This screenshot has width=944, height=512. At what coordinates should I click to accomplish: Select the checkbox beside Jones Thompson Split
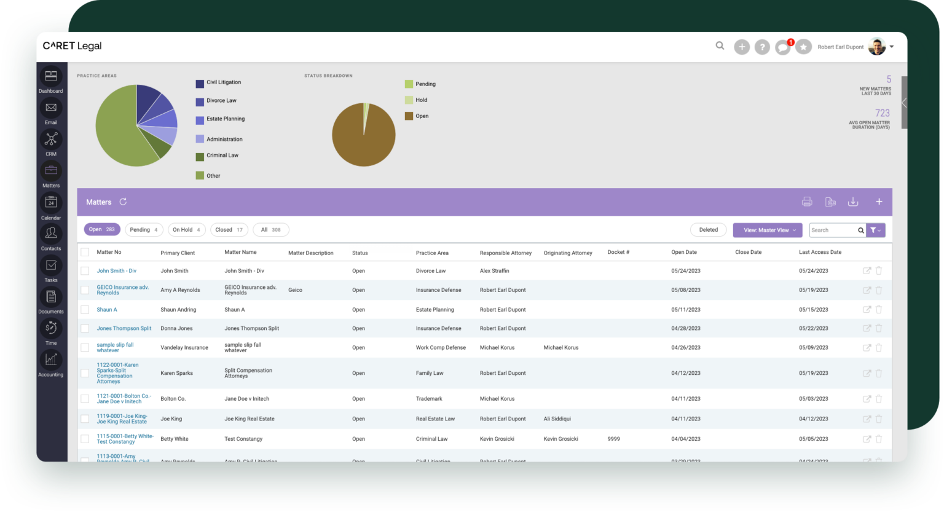pyautogui.click(x=85, y=328)
